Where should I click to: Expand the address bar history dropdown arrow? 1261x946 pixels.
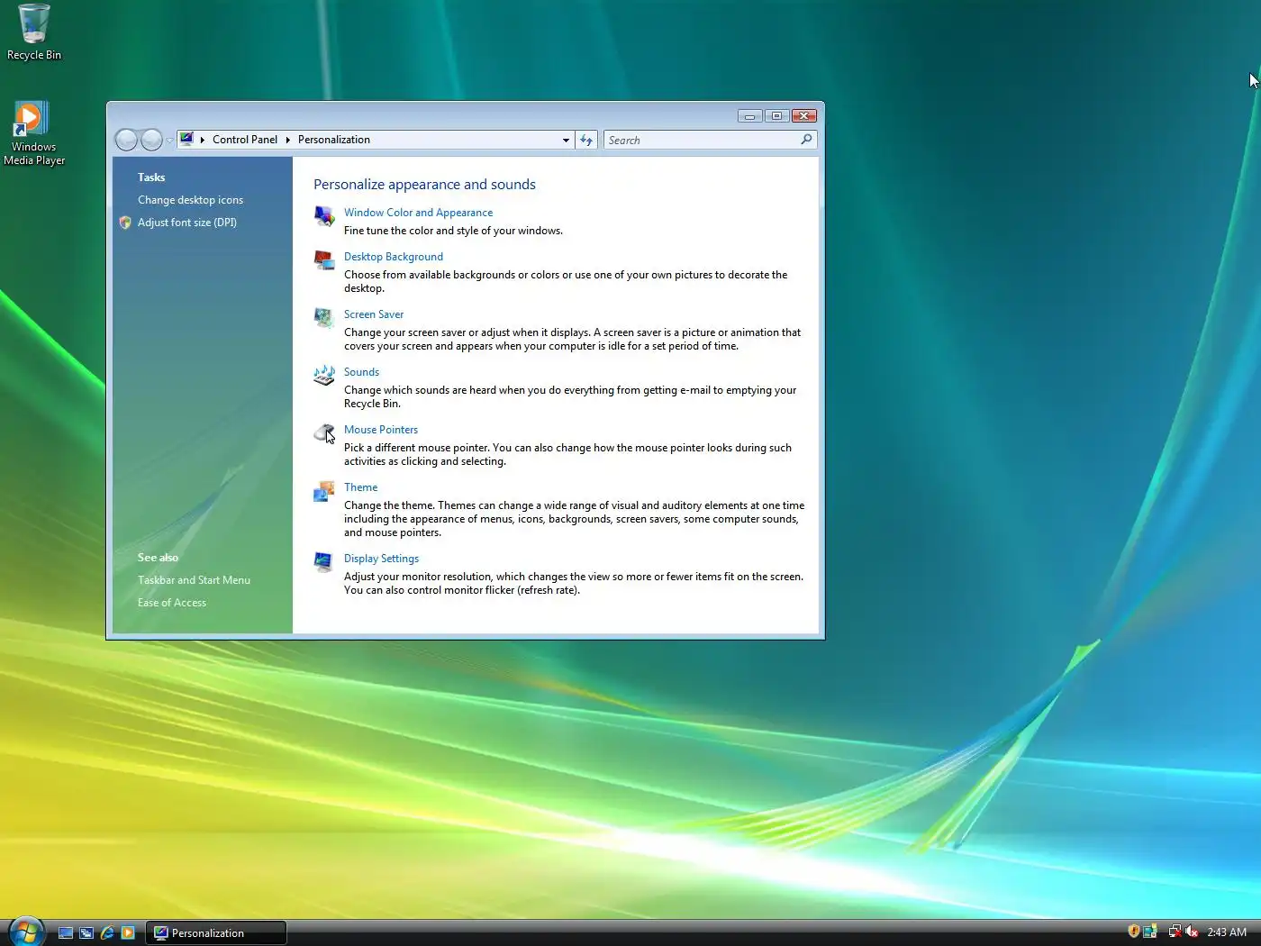tap(566, 140)
